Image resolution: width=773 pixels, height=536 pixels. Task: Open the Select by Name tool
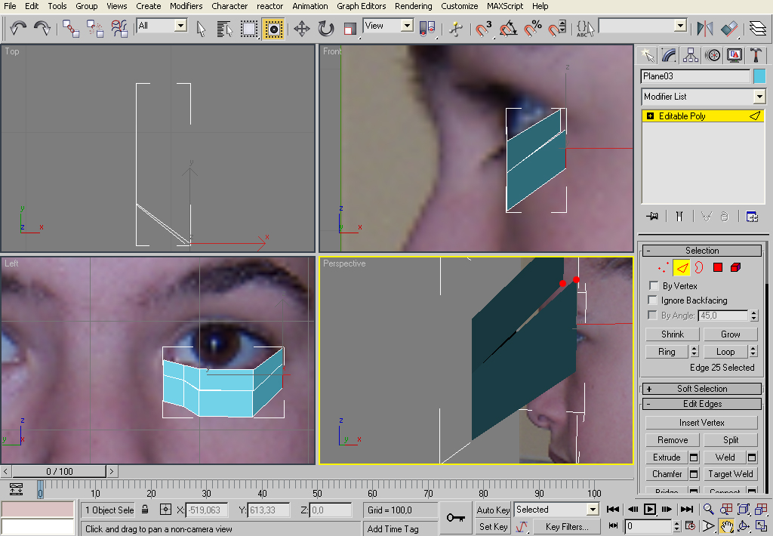[x=225, y=29]
